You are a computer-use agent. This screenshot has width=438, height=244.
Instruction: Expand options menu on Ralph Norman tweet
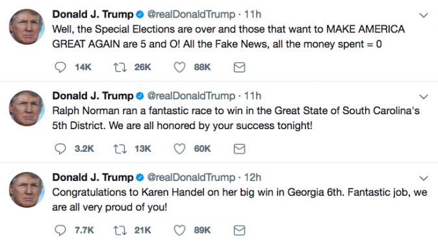tap(424, 97)
